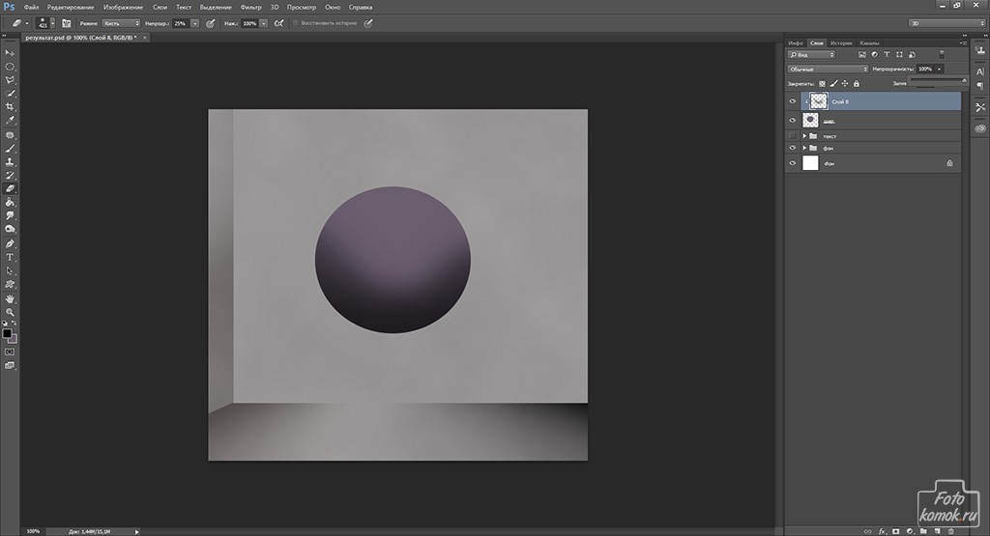Select the Healing Brush tool
990x536 pixels.
coord(10,135)
